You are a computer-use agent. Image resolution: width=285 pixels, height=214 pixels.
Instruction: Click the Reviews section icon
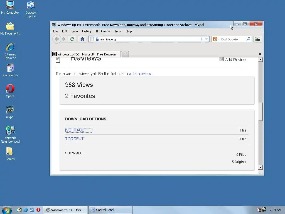58,60
